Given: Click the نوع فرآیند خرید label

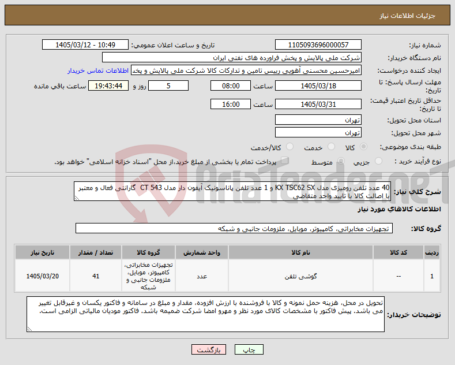Looking at the screenshot, I should pyautogui.click(x=418, y=161).
